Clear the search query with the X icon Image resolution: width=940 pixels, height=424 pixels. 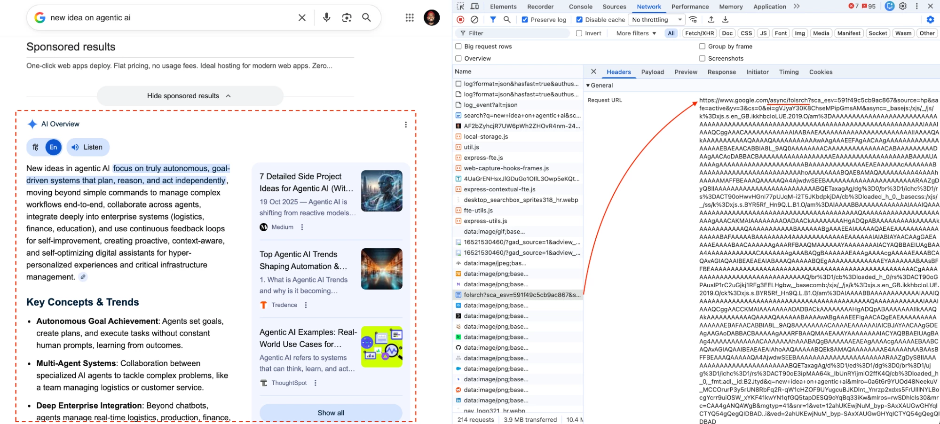(x=302, y=18)
